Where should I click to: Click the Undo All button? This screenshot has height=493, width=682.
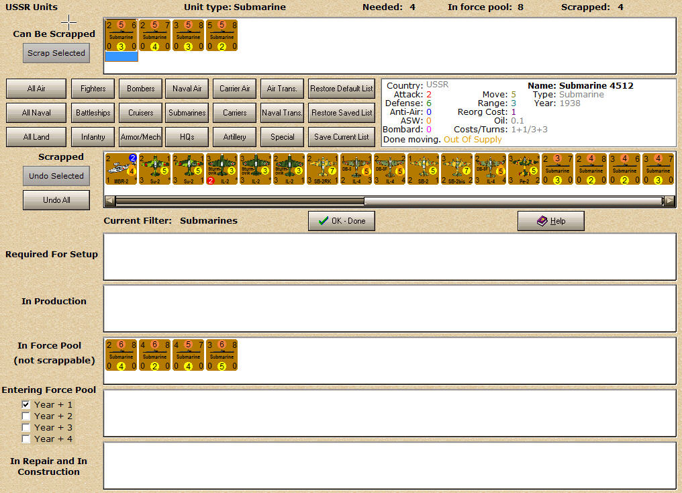point(56,200)
